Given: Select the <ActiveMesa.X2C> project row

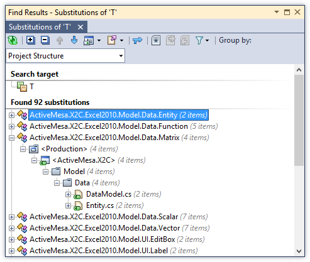Looking at the screenshot, I should [99, 160].
